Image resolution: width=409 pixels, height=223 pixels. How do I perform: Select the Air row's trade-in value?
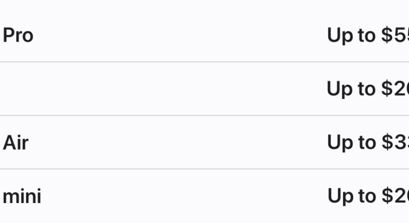pos(368,143)
